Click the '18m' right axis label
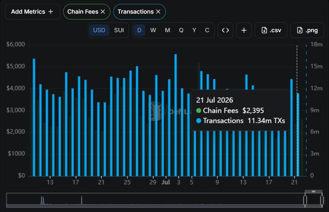329x212 pixels. pyautogui.click(x=316, y=44)
